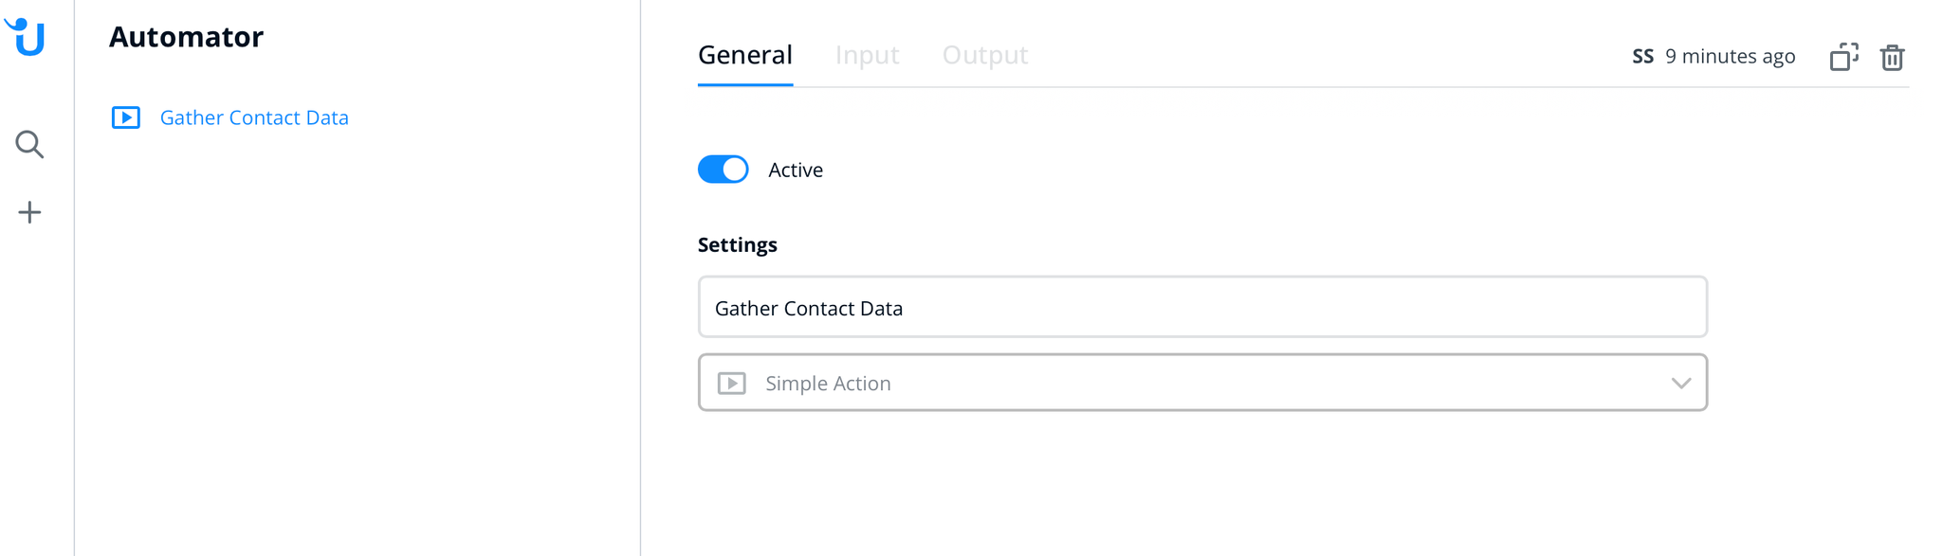Click the Settings section heading
This screenshot has height=556, width=1942.
point(737,244)
